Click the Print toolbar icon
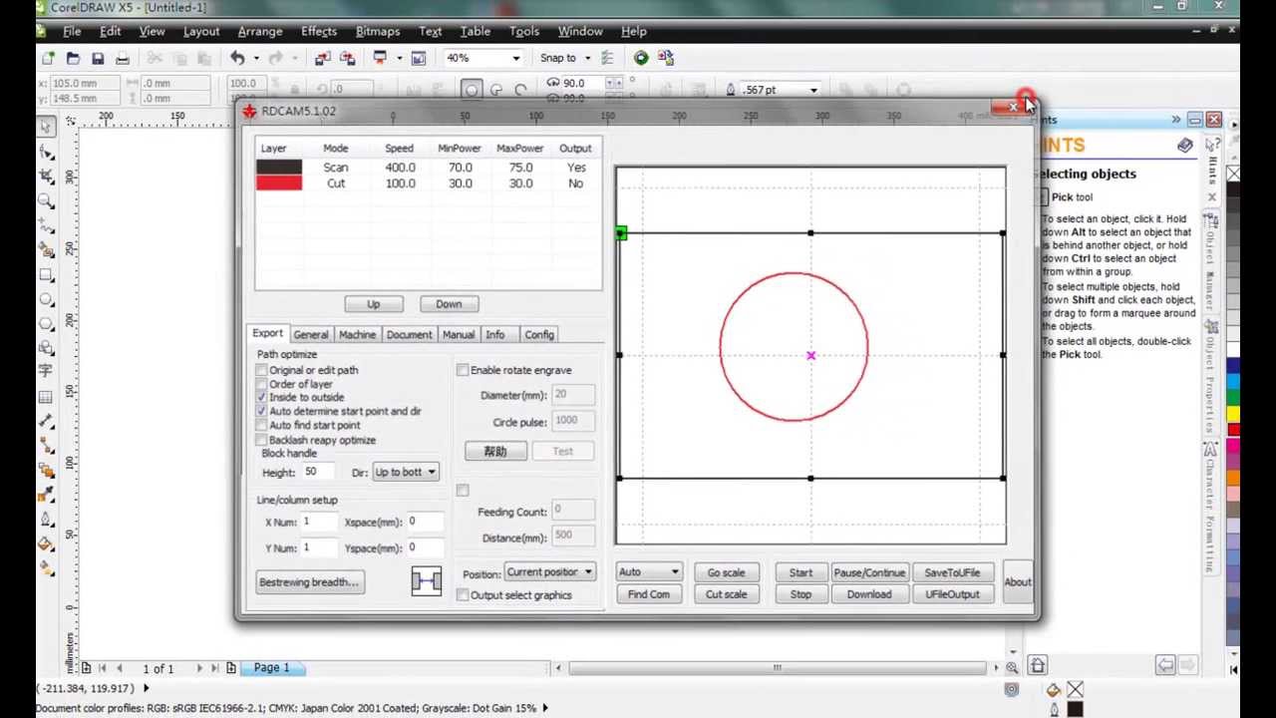This screenshot has width=1276, height=718. click(x=122, y=58)
